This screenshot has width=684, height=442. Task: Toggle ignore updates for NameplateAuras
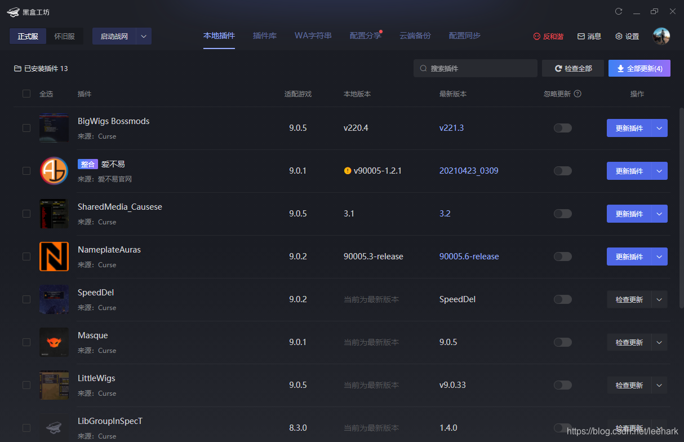click(563, 257)
